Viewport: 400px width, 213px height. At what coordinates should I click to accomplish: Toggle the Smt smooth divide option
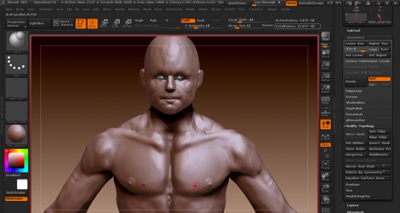[379, 78]
